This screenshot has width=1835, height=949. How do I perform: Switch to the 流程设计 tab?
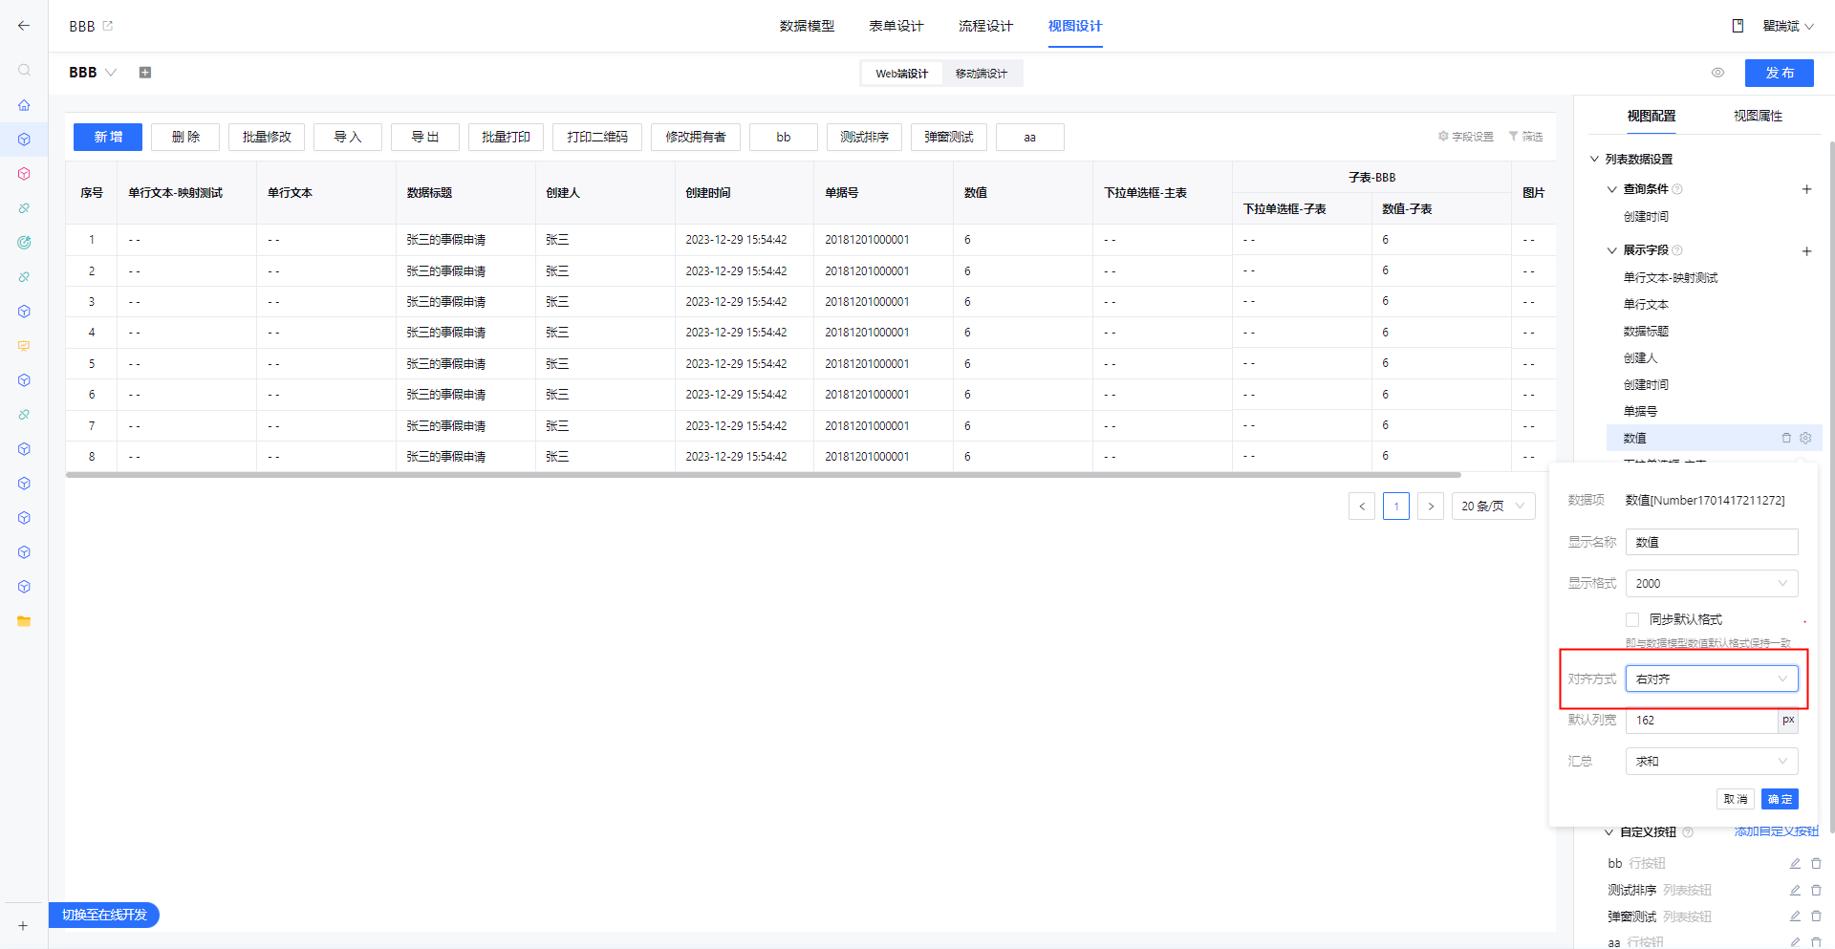pos(985,26)
